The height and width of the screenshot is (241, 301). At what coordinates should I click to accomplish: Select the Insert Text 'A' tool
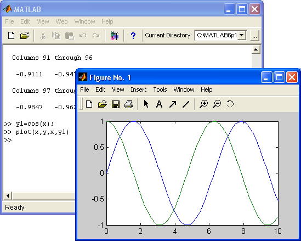coord(159,104)
